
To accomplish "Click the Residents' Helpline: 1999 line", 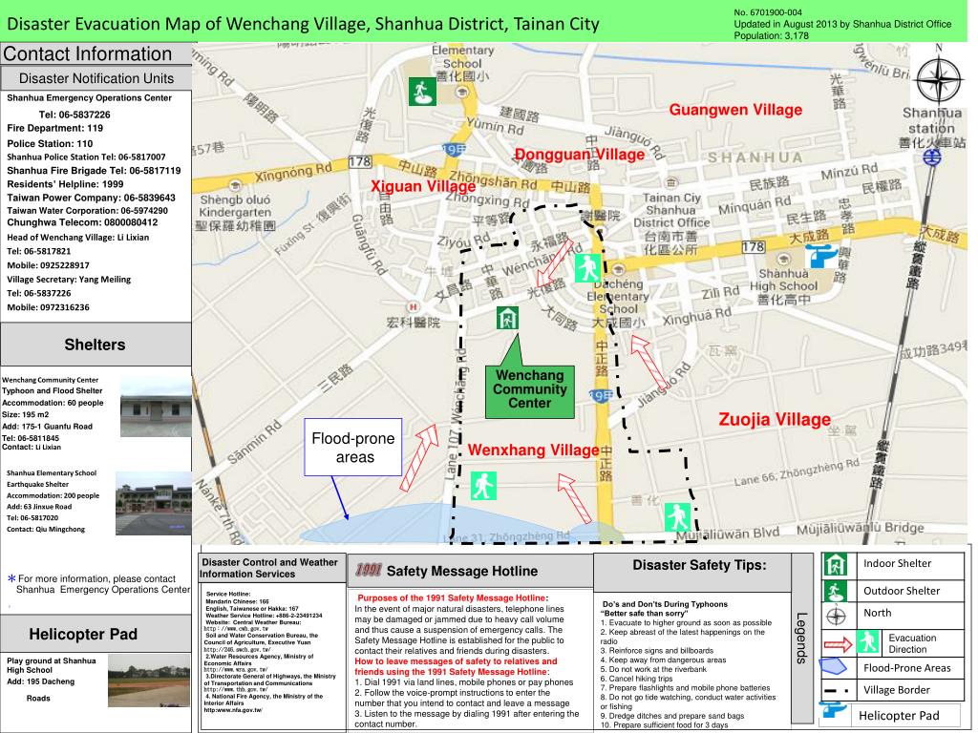I will pos(65,184).
